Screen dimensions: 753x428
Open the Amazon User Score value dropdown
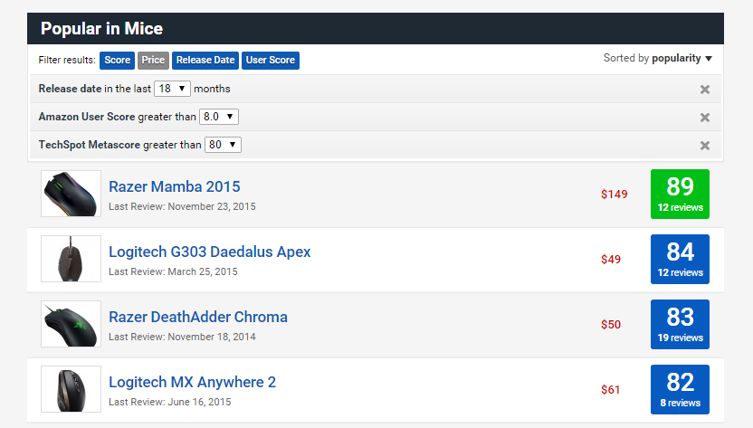[219, 117]
